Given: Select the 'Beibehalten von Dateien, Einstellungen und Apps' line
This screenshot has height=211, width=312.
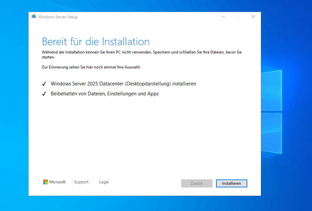Looking at the screenshot, I should (105, 94).
